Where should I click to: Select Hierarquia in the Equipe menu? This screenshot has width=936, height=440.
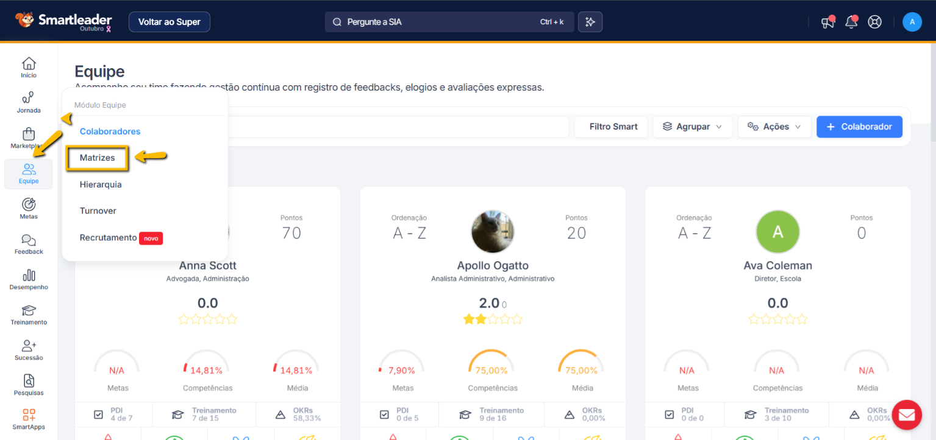(x=101, y=184)
